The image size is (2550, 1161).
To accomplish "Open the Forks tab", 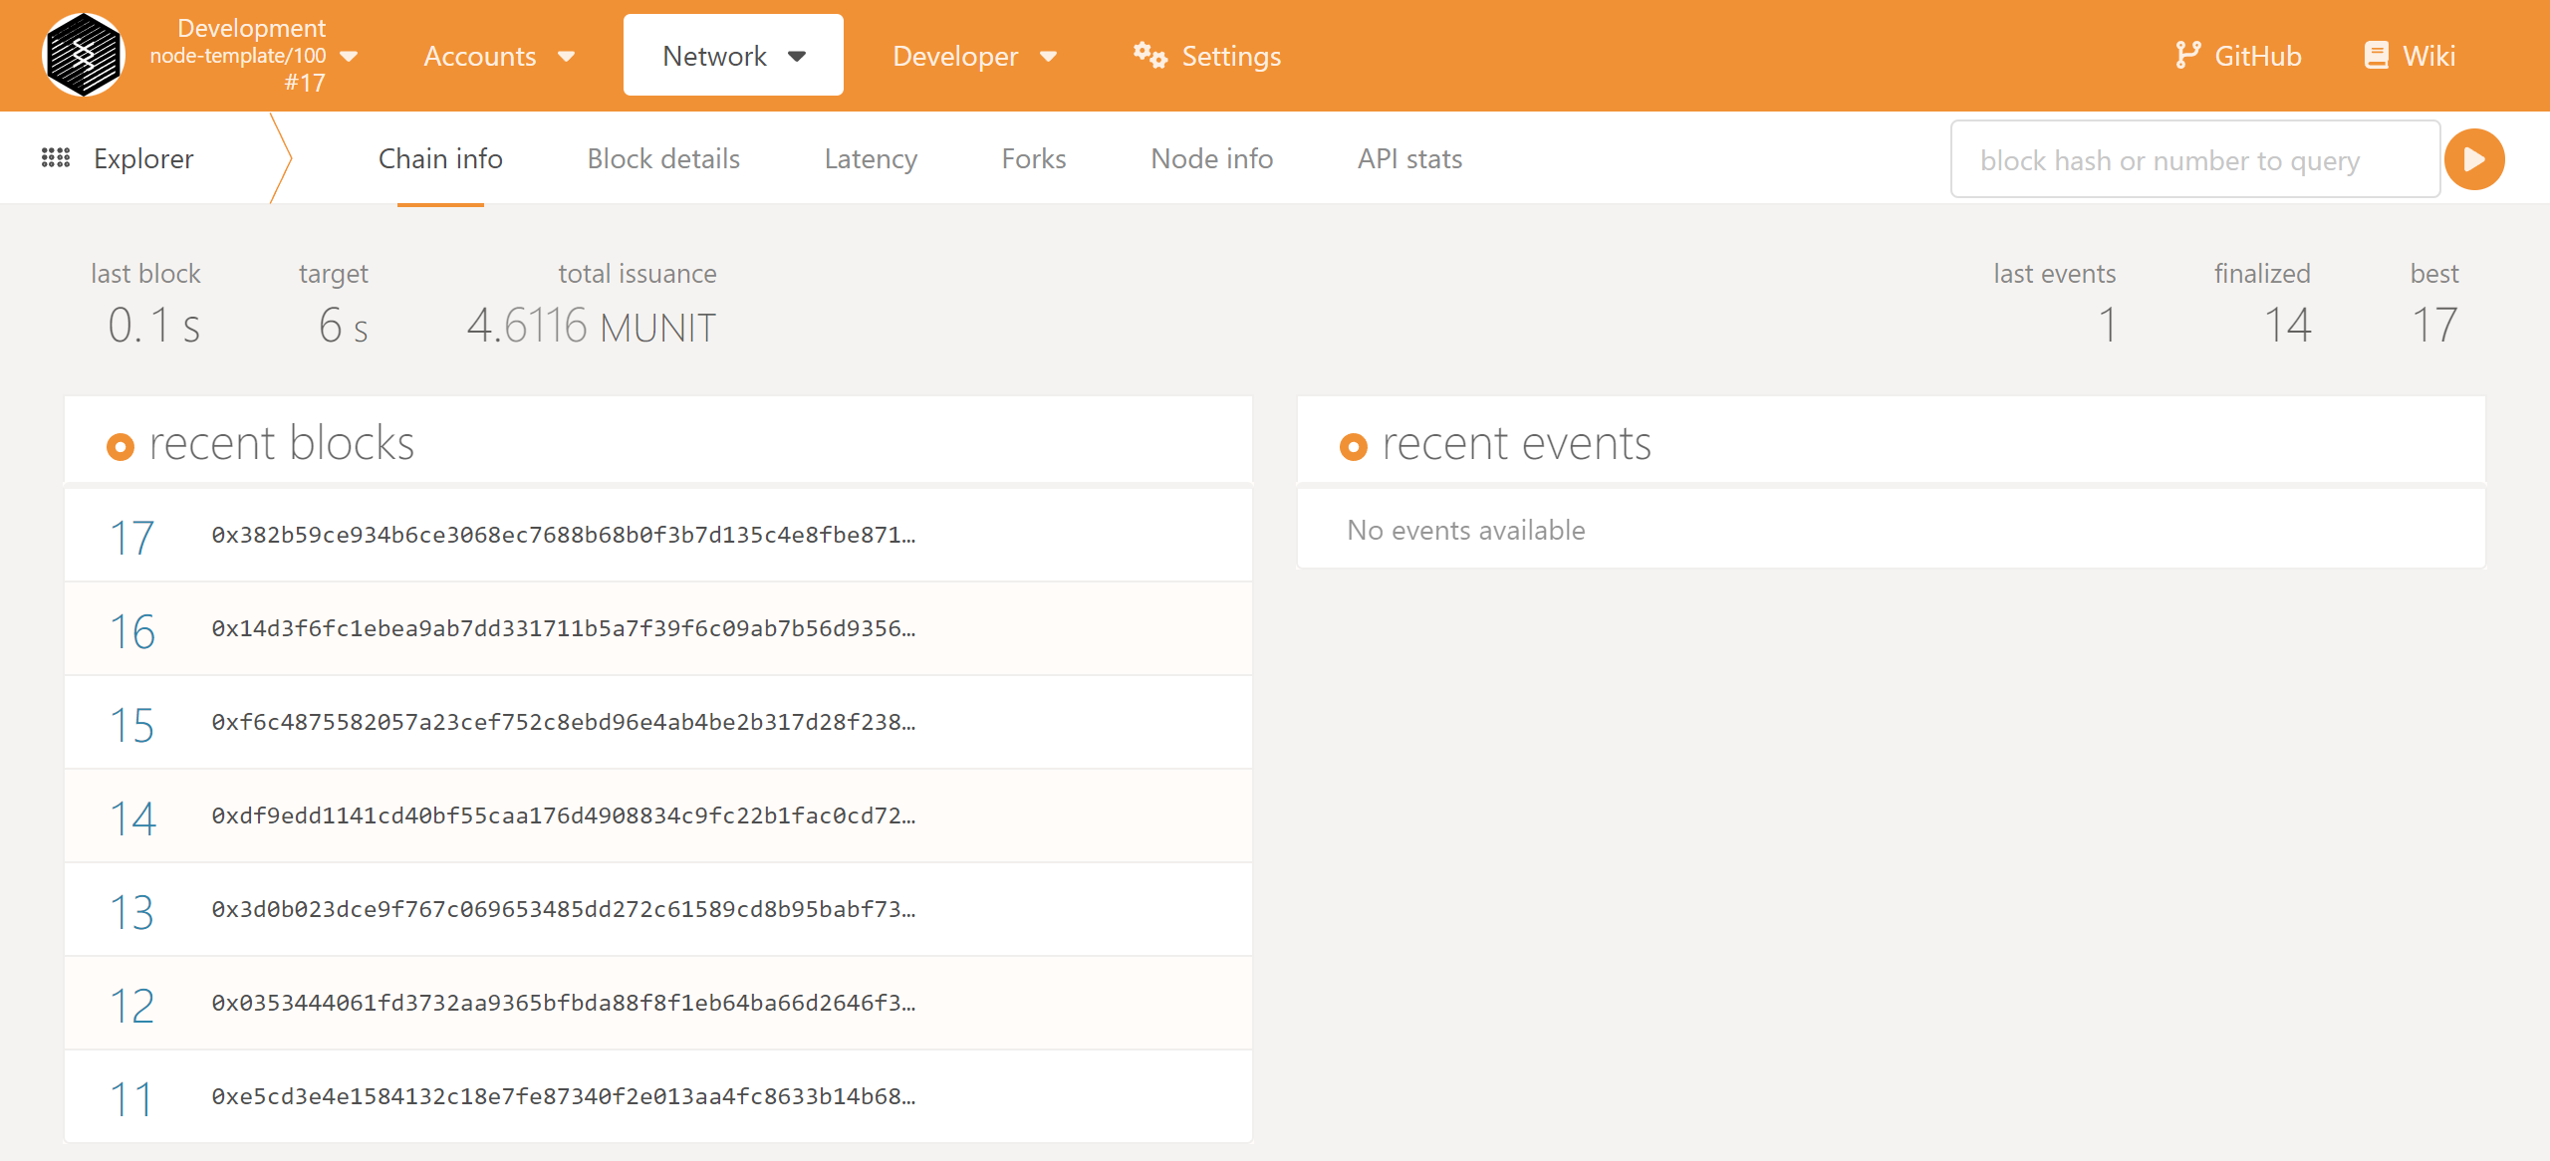I will pyautogui.click(x=1034, y=158).
